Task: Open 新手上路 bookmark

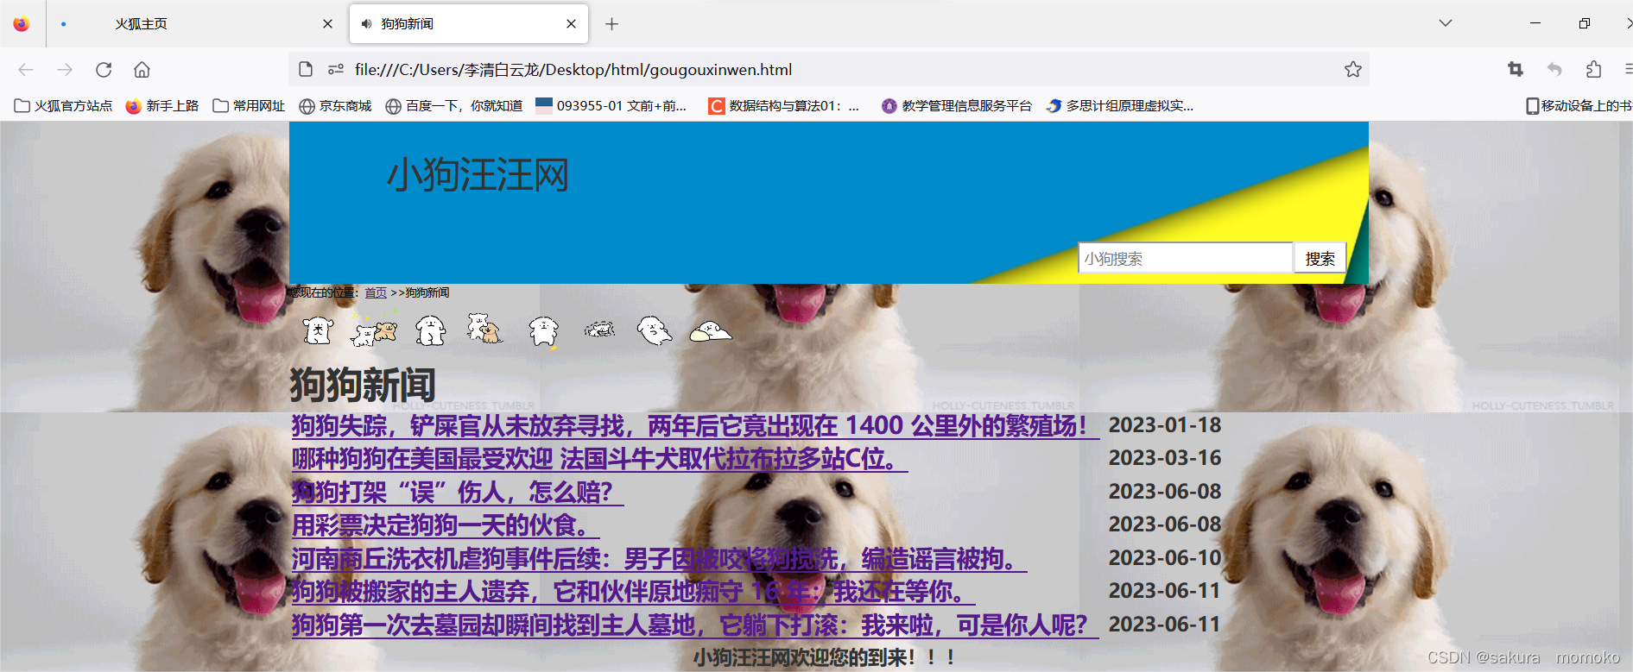Action: coord(162,106)
